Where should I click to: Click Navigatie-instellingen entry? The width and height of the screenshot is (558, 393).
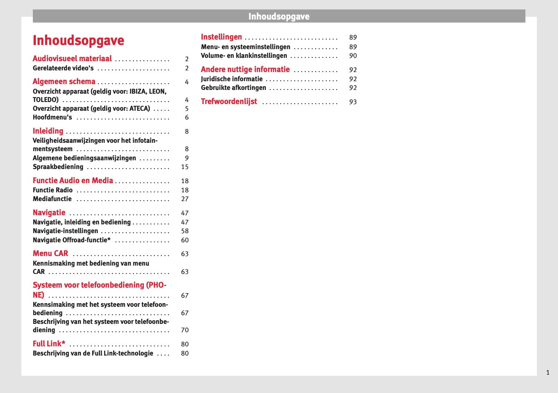(65, 231)
